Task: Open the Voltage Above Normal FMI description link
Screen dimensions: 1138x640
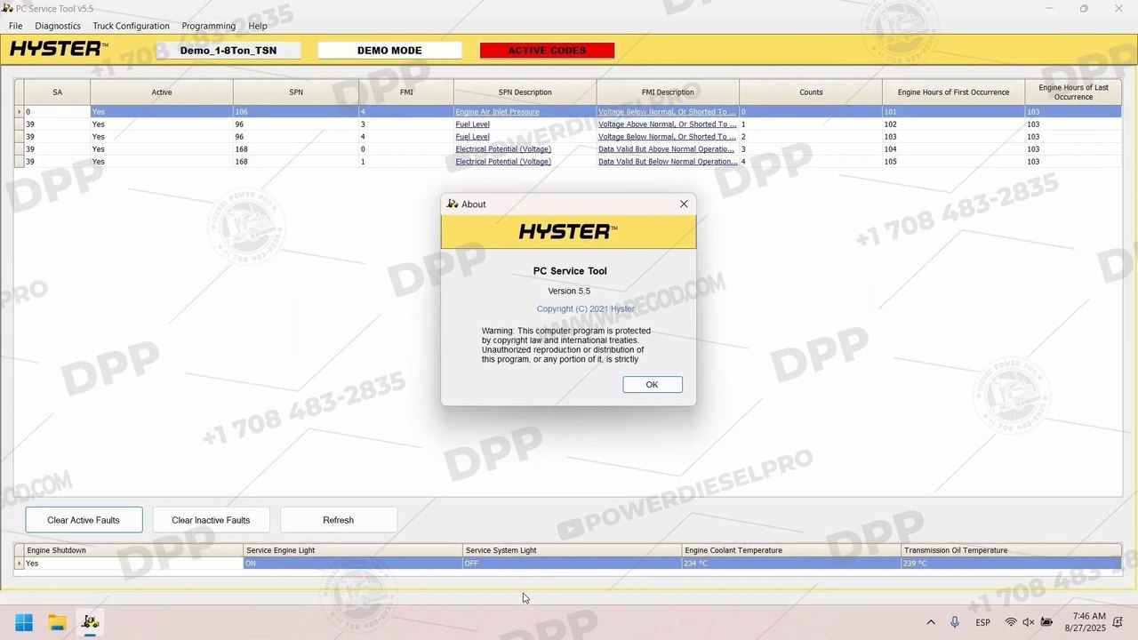Action: pyautogui.click(x=667, y=124)
